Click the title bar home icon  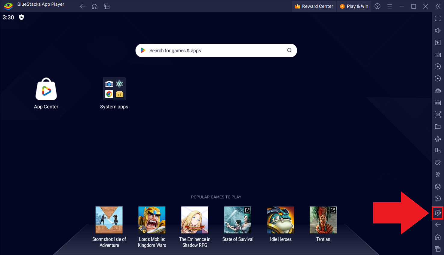point(95,6)
